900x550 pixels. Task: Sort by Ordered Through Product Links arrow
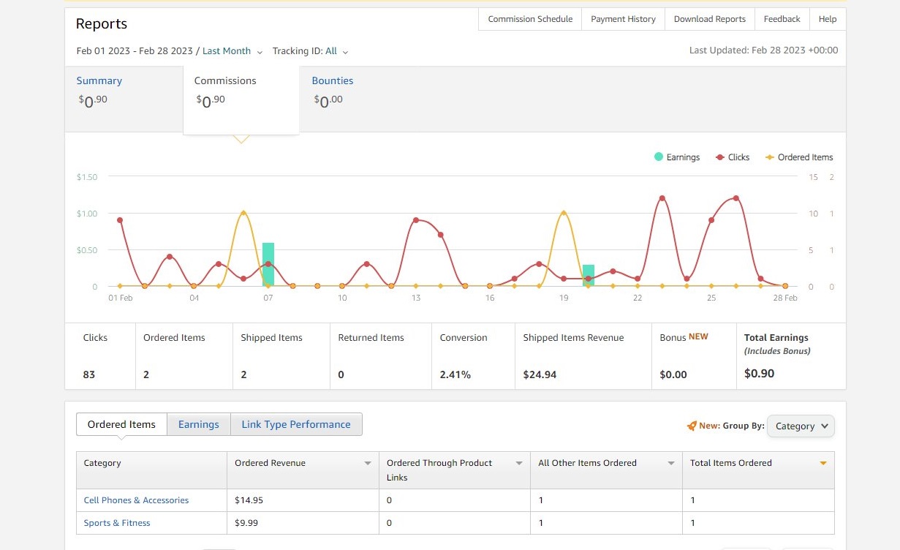pyautogui.click(x=519, y=464)
